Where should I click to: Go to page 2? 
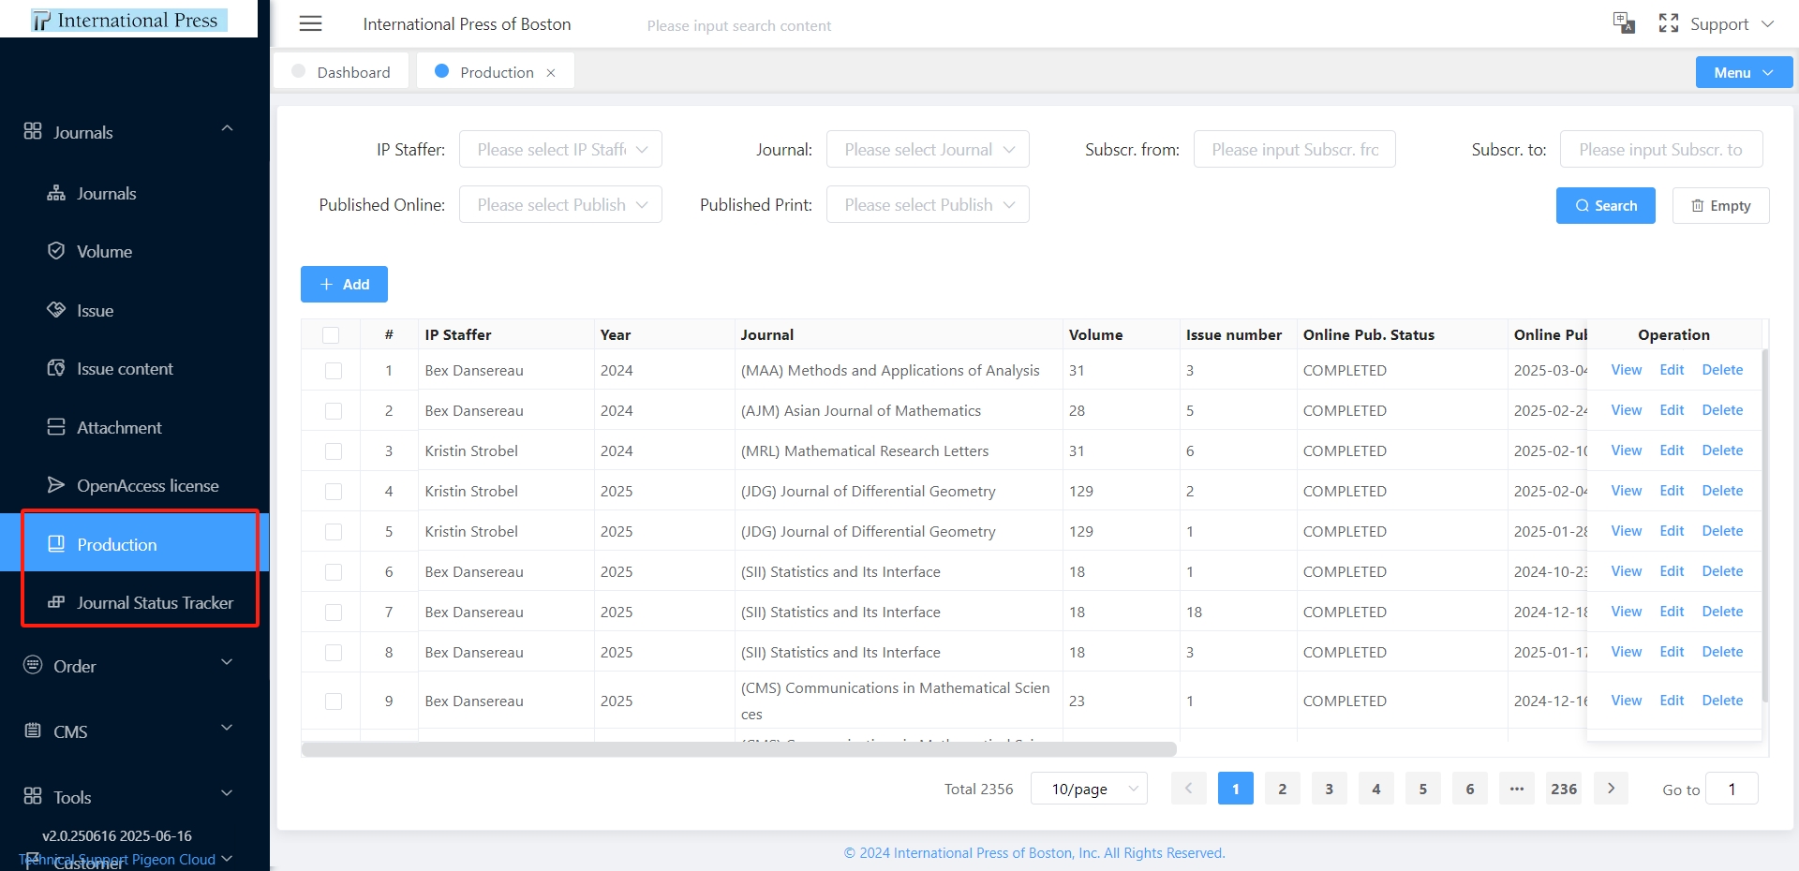[x=1282, y=789]
